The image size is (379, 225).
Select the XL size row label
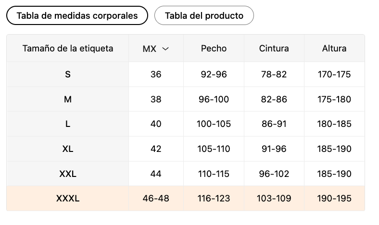[x=68, y=149]
